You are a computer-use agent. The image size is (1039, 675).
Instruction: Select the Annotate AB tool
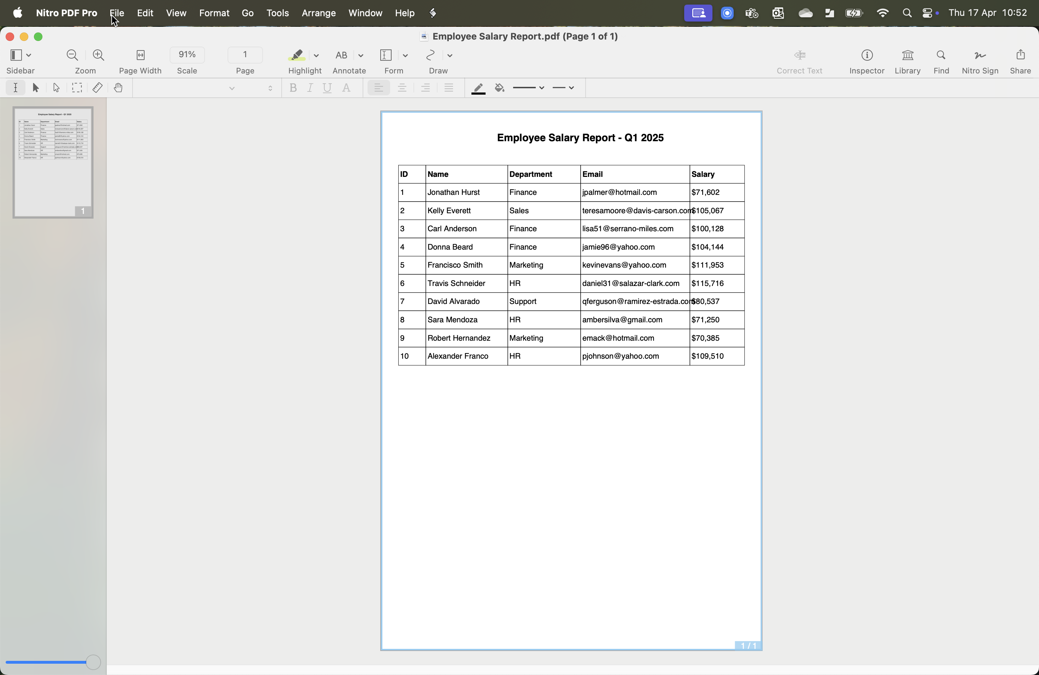point(341,55)
